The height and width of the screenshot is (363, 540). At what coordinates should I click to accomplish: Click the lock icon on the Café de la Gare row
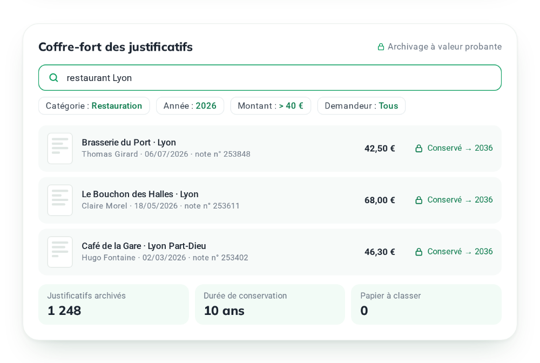pos(419,252)
